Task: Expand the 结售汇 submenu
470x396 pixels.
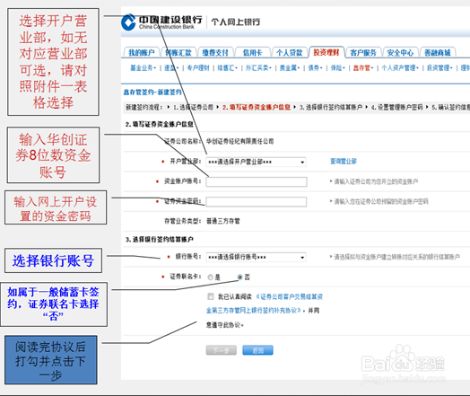Action: point(227,68)
